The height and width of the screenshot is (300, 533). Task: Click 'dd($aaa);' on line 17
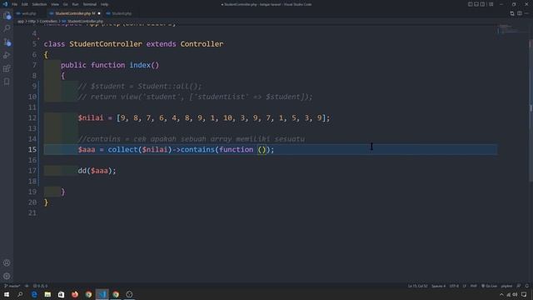pyautogui.click(x=97, y=170)
